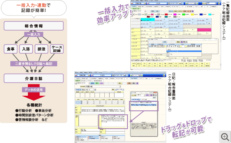
Task: Click the 作成 button in bathing popup
Action: point(165,42)
